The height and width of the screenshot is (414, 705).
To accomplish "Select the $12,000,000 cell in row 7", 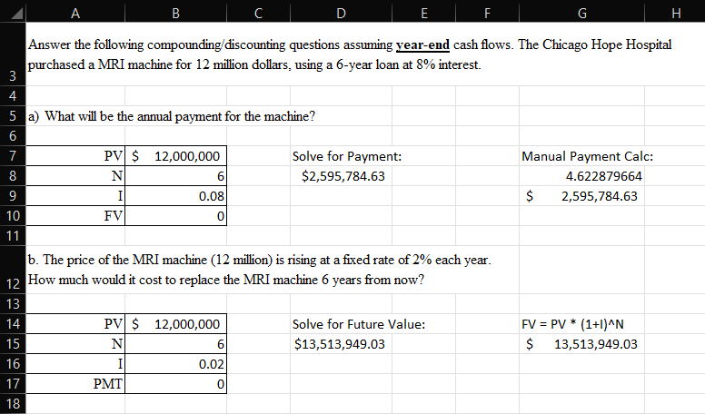I will (x=176, y=156).
